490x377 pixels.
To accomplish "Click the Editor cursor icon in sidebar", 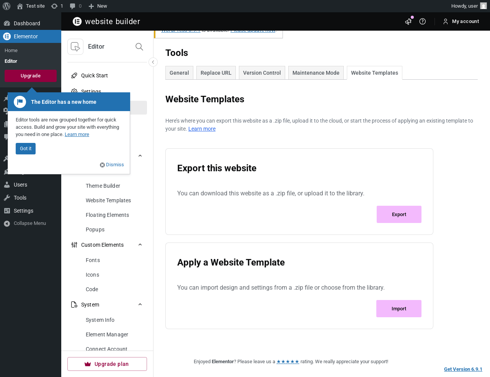I will point(75,47).
